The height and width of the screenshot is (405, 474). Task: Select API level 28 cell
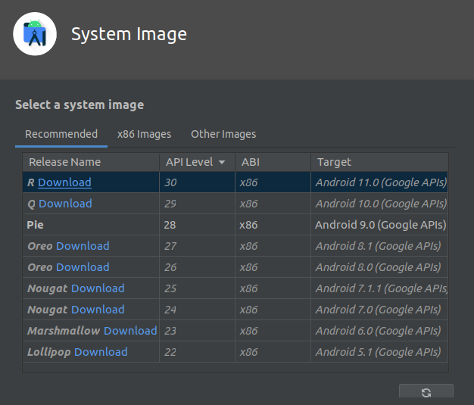coord(197,225)
